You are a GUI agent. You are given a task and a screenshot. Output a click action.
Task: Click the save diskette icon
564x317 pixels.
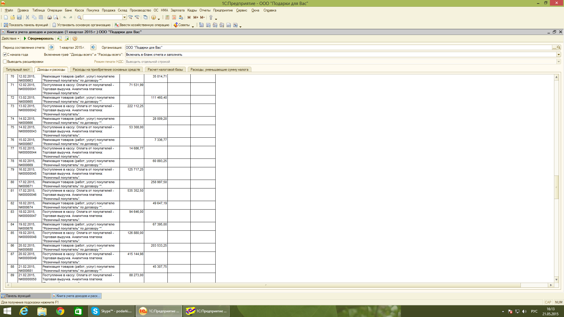19,18
